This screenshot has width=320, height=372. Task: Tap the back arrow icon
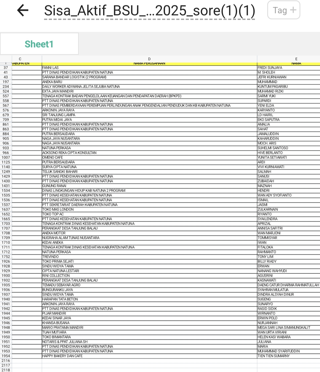point(23,11)
